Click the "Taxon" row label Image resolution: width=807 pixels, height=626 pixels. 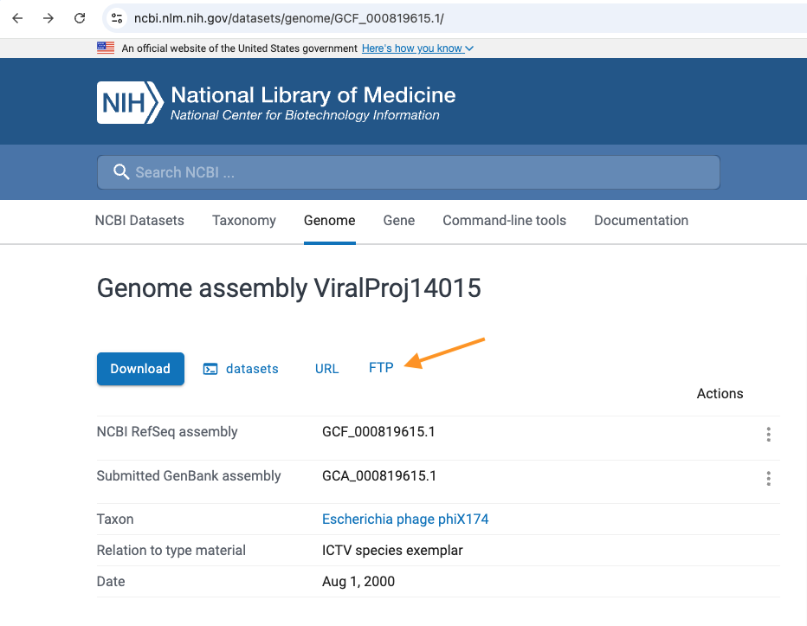(115, 519)
